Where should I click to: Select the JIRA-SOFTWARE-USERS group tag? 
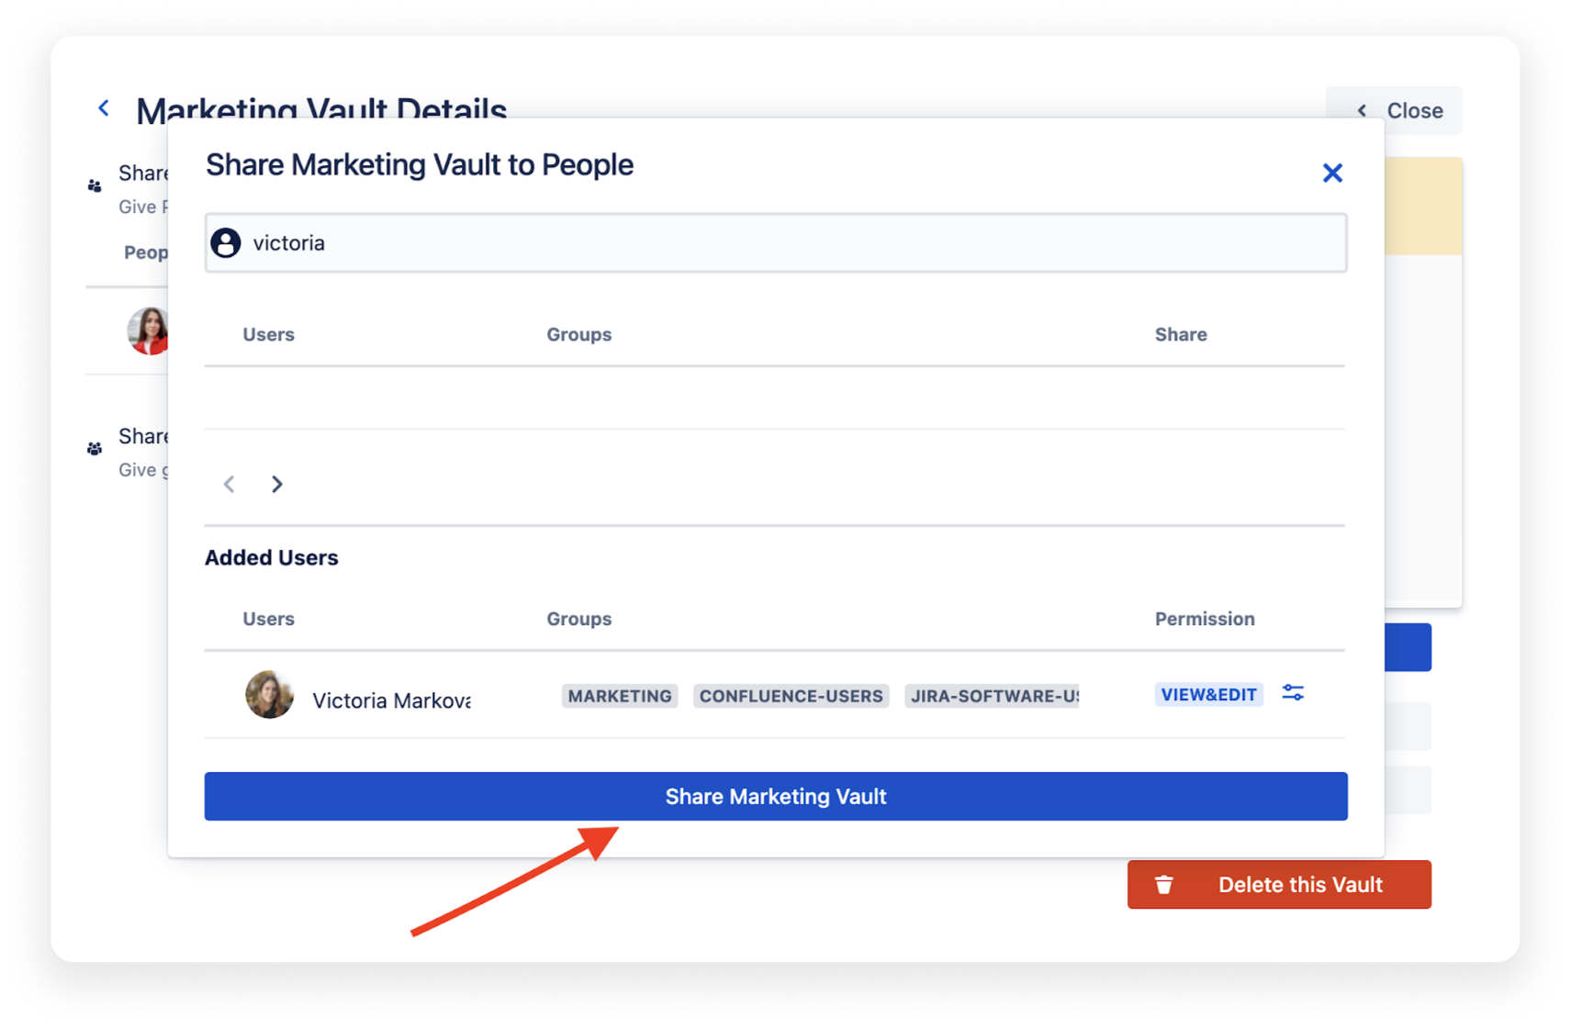[992, 696]
